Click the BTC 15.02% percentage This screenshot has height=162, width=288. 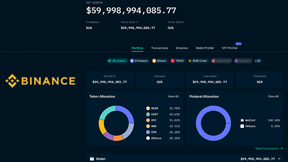(175, 120)
